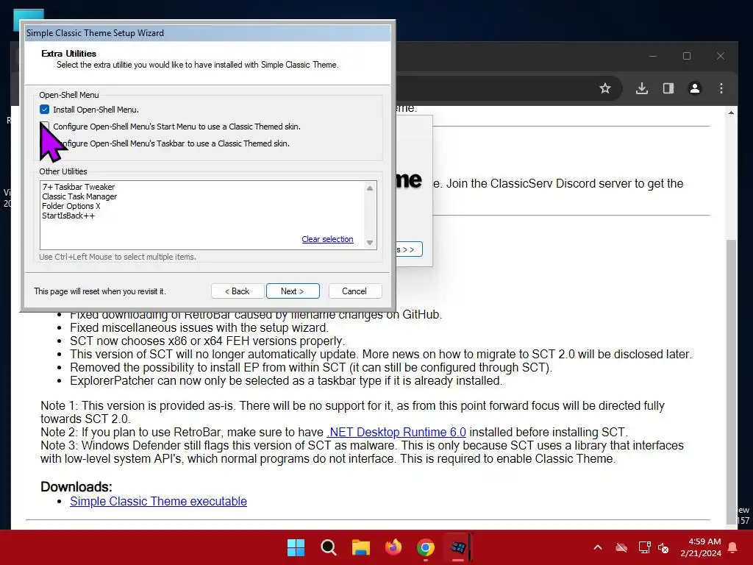This screenshot has width=753, height=565.
Task: Uncheck Install Open-Shell Menu checkbox
Action: click(x=45, y=110)
